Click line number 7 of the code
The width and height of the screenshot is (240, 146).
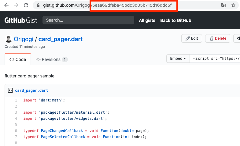coord(16,137)
